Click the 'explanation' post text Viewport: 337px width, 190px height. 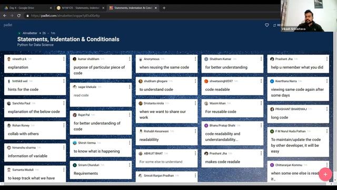coord(18,67)
